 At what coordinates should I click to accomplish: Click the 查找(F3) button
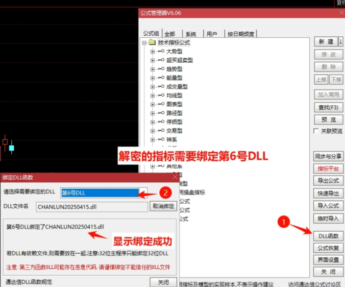point(328,107)
